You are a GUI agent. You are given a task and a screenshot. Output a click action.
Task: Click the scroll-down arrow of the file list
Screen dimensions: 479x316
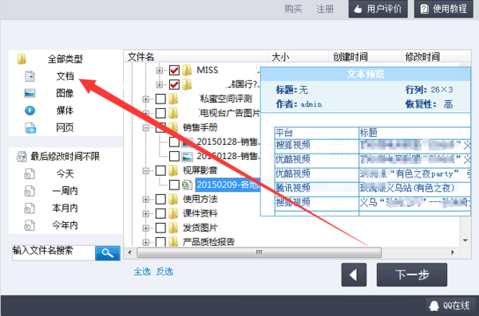pos(465,240)
